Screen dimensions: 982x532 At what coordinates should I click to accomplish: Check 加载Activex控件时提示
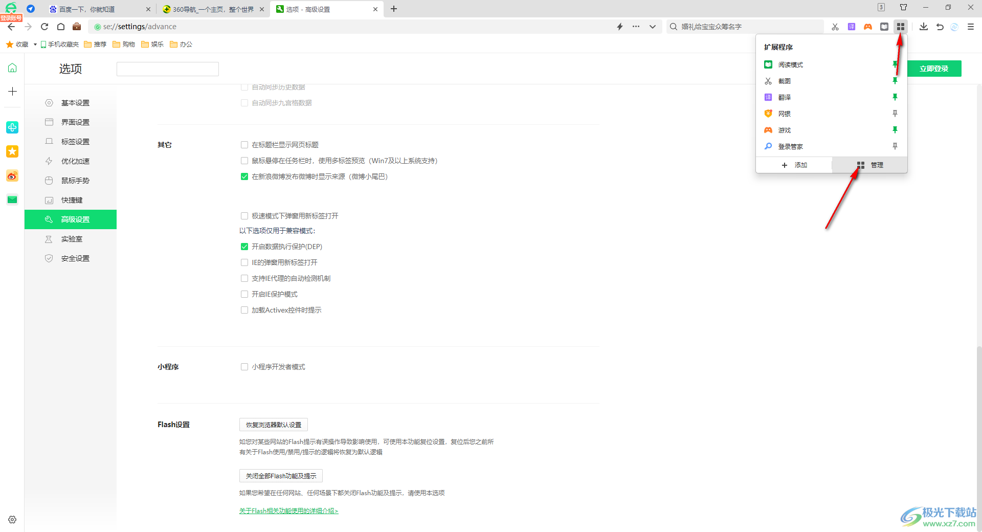point(244,310)
